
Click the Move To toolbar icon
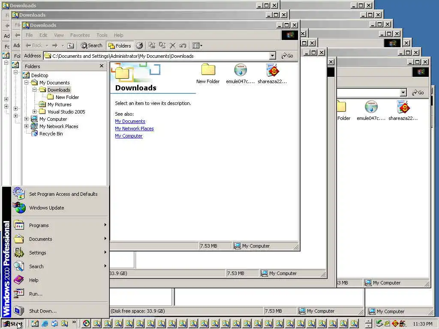pyautogui.click(x=152, y=45)
